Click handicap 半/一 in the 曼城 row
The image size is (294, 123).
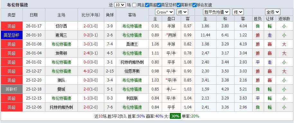(x=171, y=89)
